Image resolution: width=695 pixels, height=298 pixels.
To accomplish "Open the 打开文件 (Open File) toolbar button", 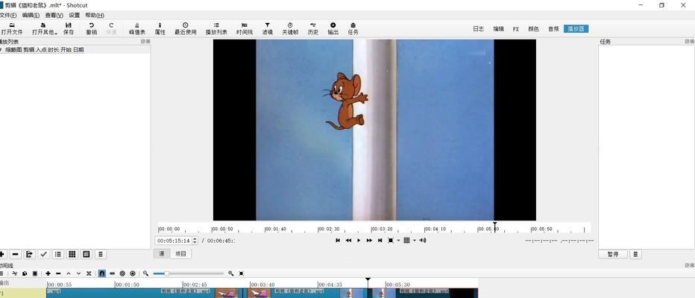I will pyautogui.click(x=12, y=29).
